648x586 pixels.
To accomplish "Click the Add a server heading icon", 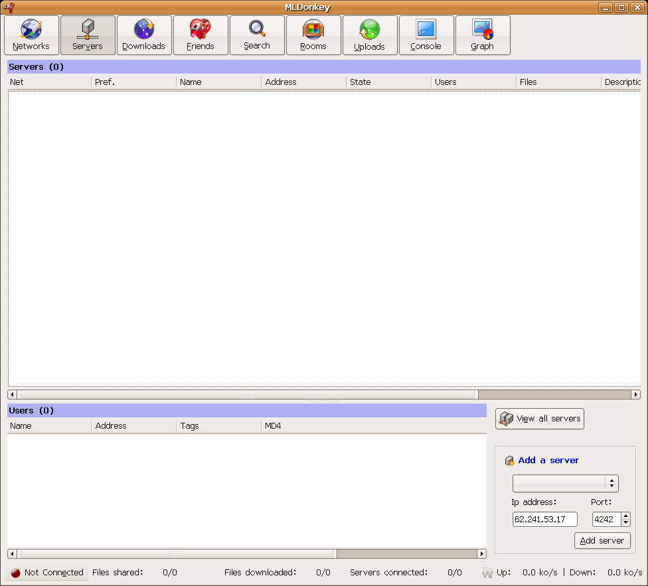I will [509, 461].
